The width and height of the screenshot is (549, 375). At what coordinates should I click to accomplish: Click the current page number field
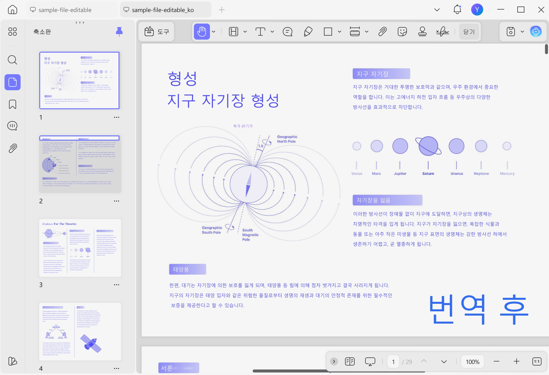tap(393, 362)
